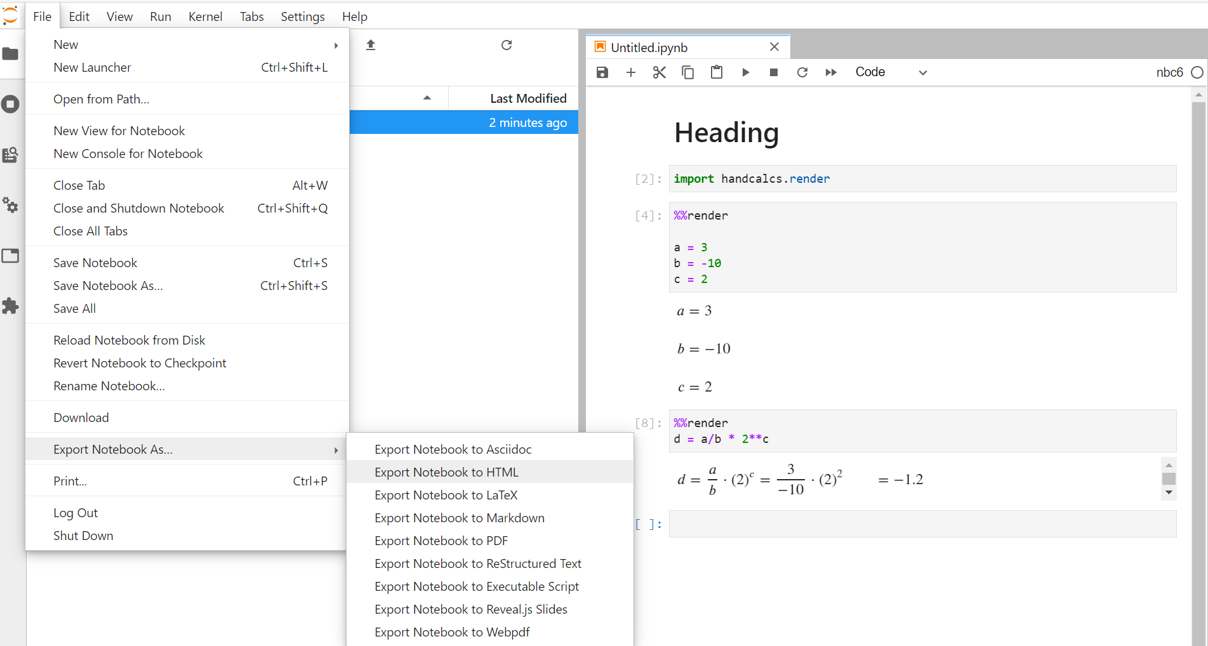The height and width of the screenshot is (646, 1208).
Task: Click the empty code cell input
Action: pos(922,524)
